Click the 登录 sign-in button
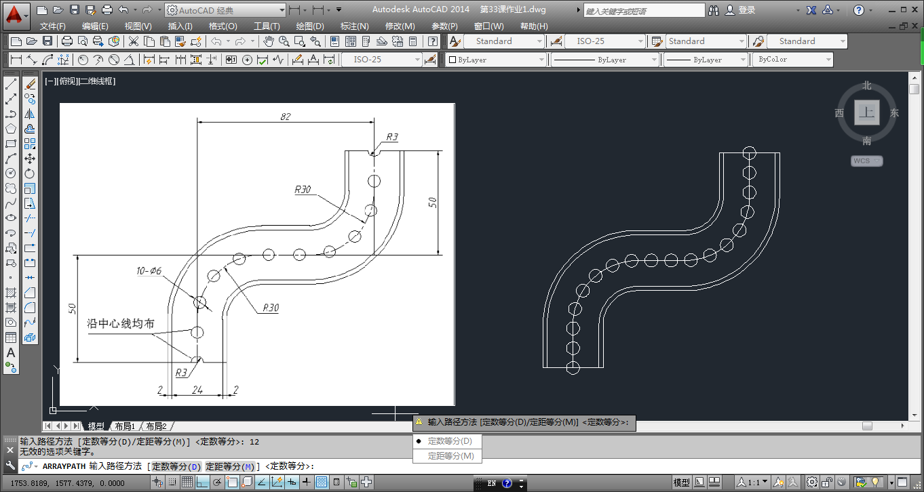 740,10
